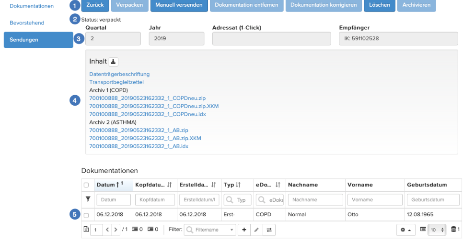
Task: Download the Inhalt contents via download icon
Action: coord(113,62)
